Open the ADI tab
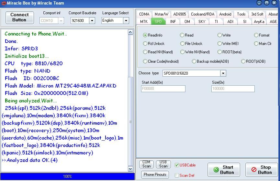Screen dimensions: 280x181 click(x=230, y=22)
